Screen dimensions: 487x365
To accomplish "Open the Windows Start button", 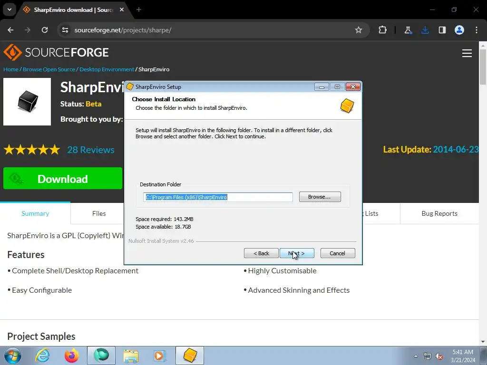I will point(12,355).
